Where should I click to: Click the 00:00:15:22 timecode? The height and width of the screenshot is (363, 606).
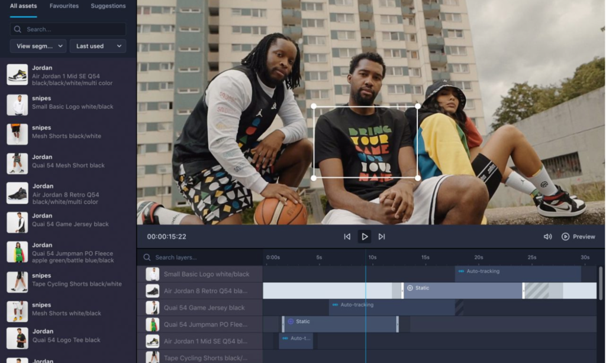166,237
